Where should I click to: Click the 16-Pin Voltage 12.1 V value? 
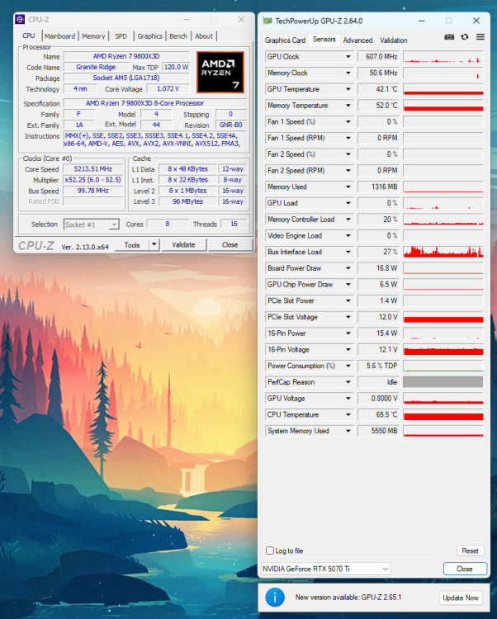click(x=379, y=349)
